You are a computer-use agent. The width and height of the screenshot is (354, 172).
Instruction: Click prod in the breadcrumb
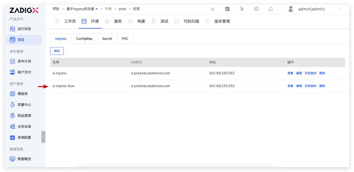click(x=122, y=9)
